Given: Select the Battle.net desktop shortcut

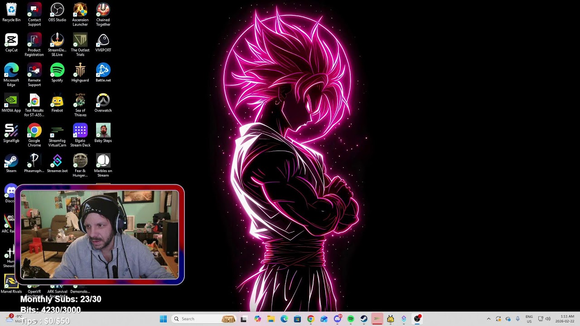Looking at the screenshot, I should [103, 73].
